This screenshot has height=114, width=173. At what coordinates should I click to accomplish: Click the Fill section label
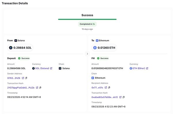point(93,58)
